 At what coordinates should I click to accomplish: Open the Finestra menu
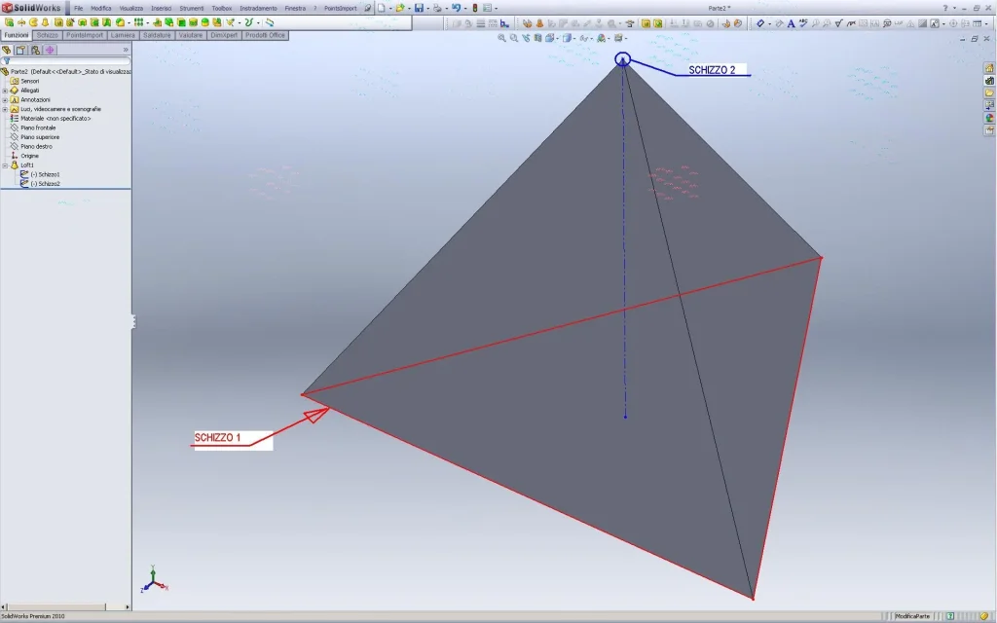click(x=295, y=8)
